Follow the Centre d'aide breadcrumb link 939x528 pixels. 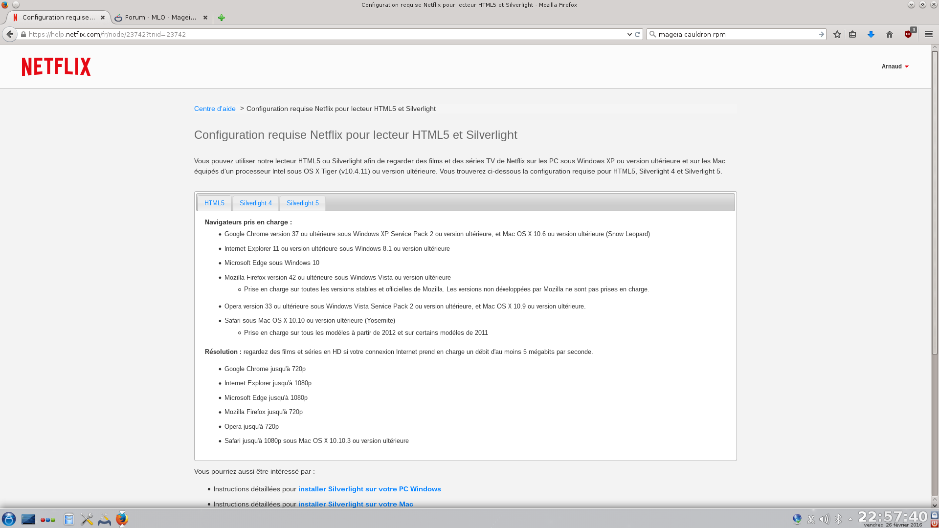click(215, 109)
